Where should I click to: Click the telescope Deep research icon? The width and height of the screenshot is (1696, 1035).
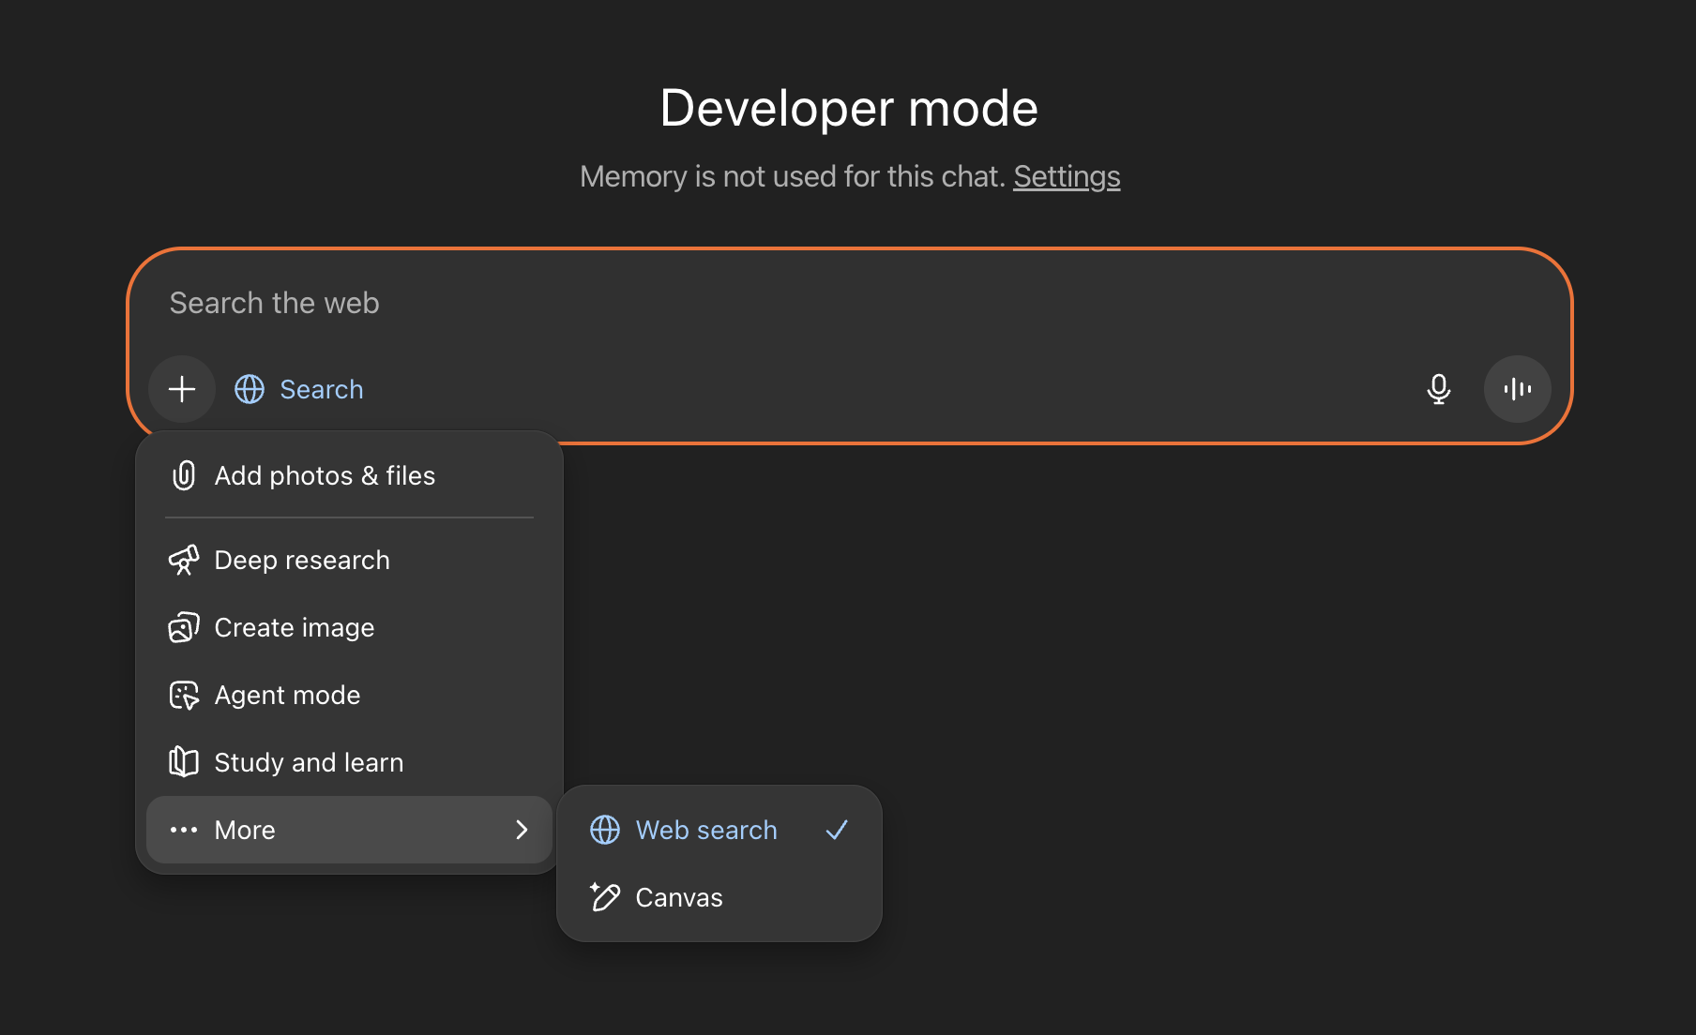[184, 560]
